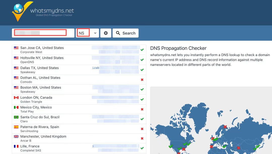Image resolution: width=272 pixels, height=154 pixels.
Task: Click the green check for Boston MA
Action: click(142, 89)
